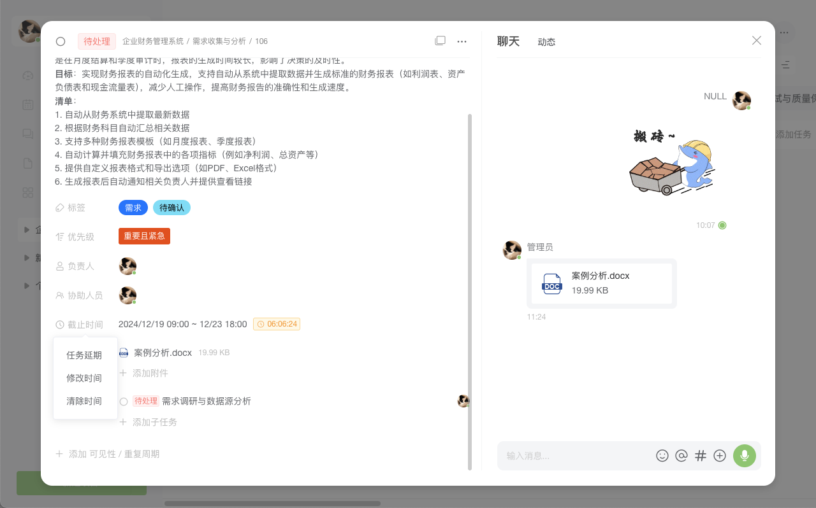Image resolution: width=816 pixels, height=508 pixels.
Task: Click the NULL user avatar in chat
Action: point(741,101)
